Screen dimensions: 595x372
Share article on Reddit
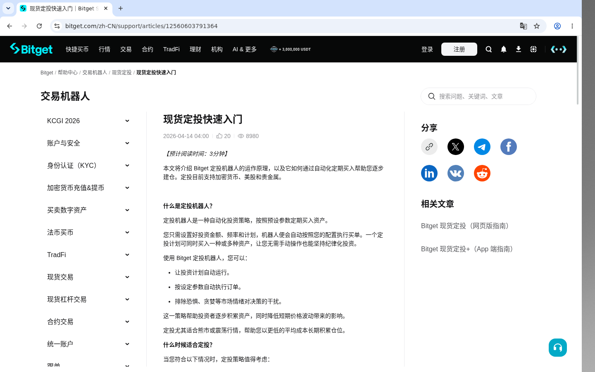pyautogui.click(x=482, y=173)
